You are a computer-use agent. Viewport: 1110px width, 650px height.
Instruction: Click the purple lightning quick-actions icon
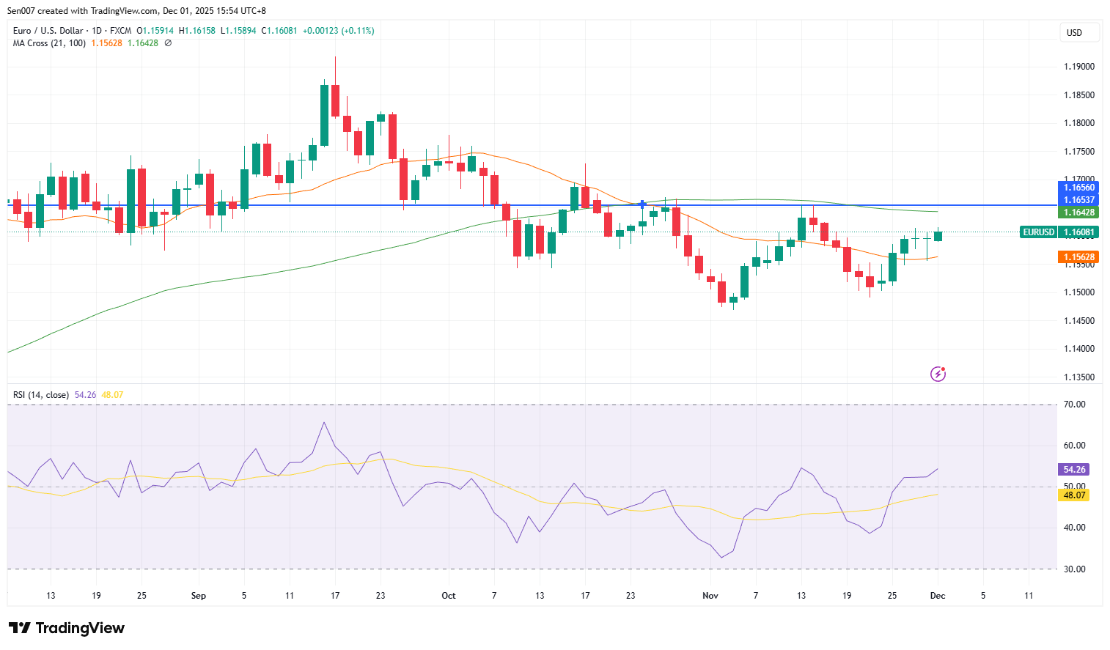tap(938, 374)
